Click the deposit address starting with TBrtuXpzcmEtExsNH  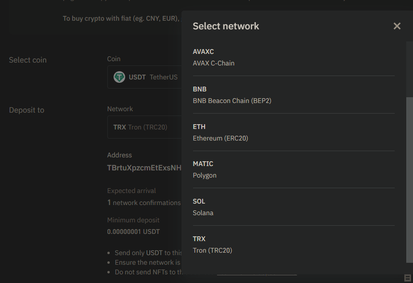pyautogui.click(x=144, y=167)
